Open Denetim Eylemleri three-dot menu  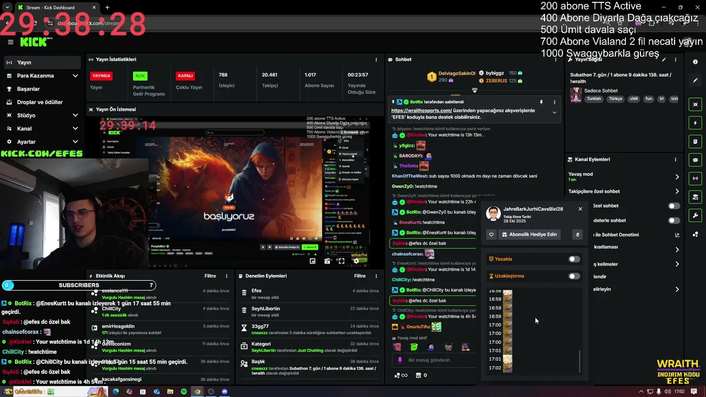tap(376, 276)
